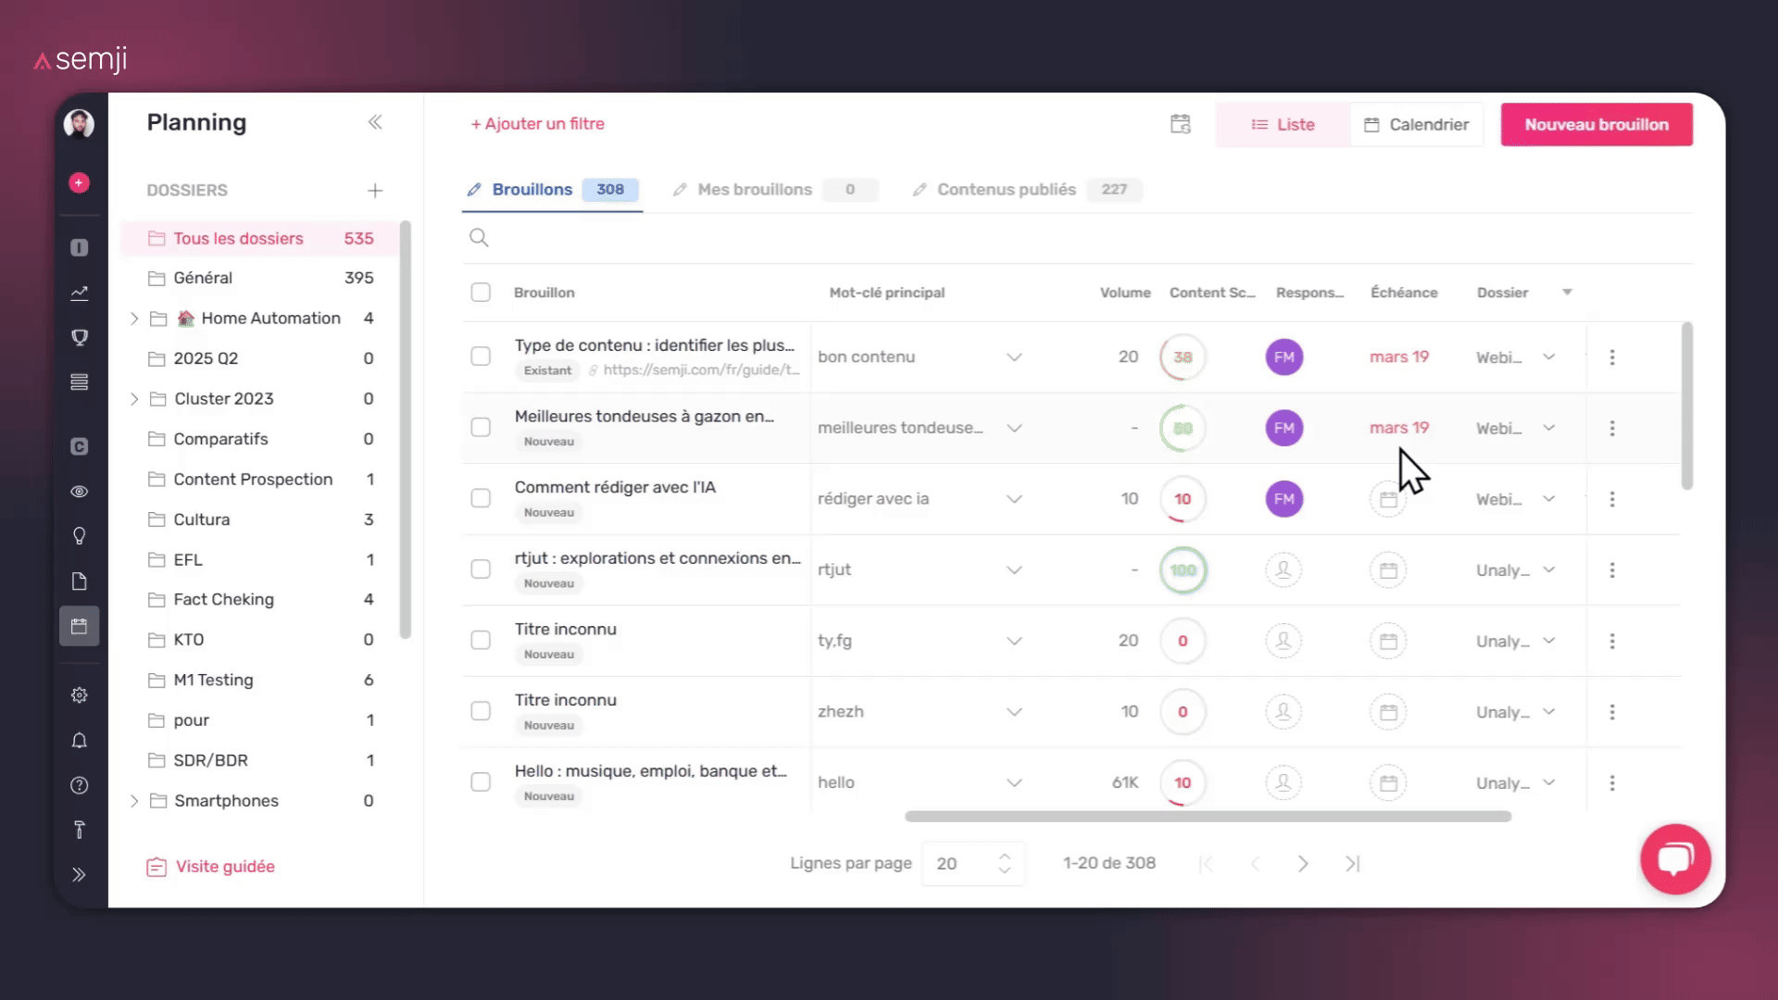1778x1000 pixels.
Task: Open the eye monitoring sidebar icon
Action: point(80,492)
